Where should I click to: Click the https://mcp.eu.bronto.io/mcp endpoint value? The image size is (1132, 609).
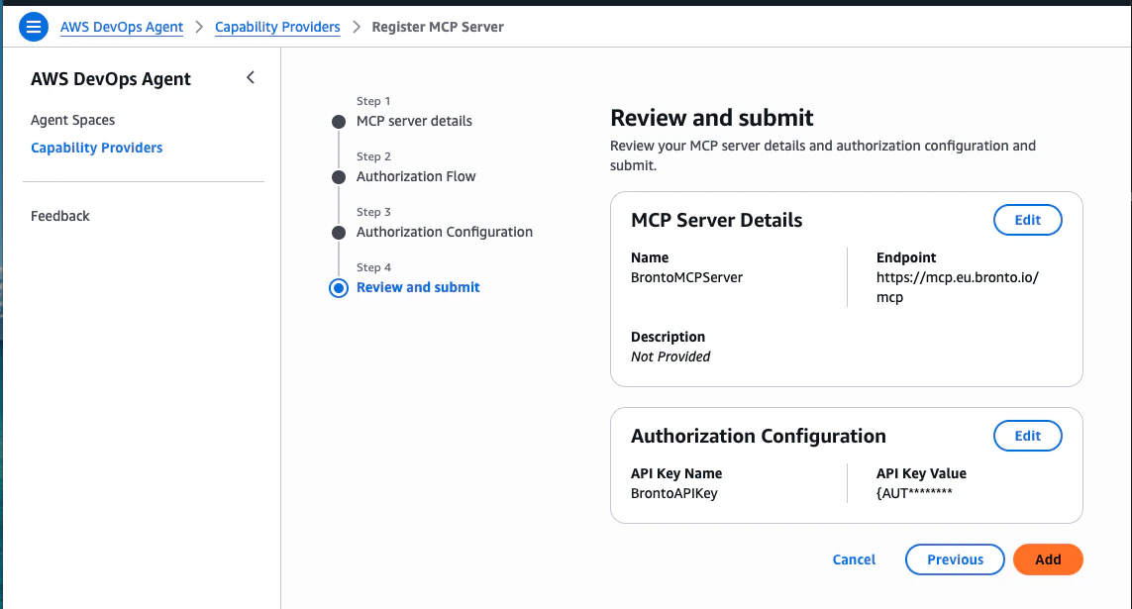point(958,287)
